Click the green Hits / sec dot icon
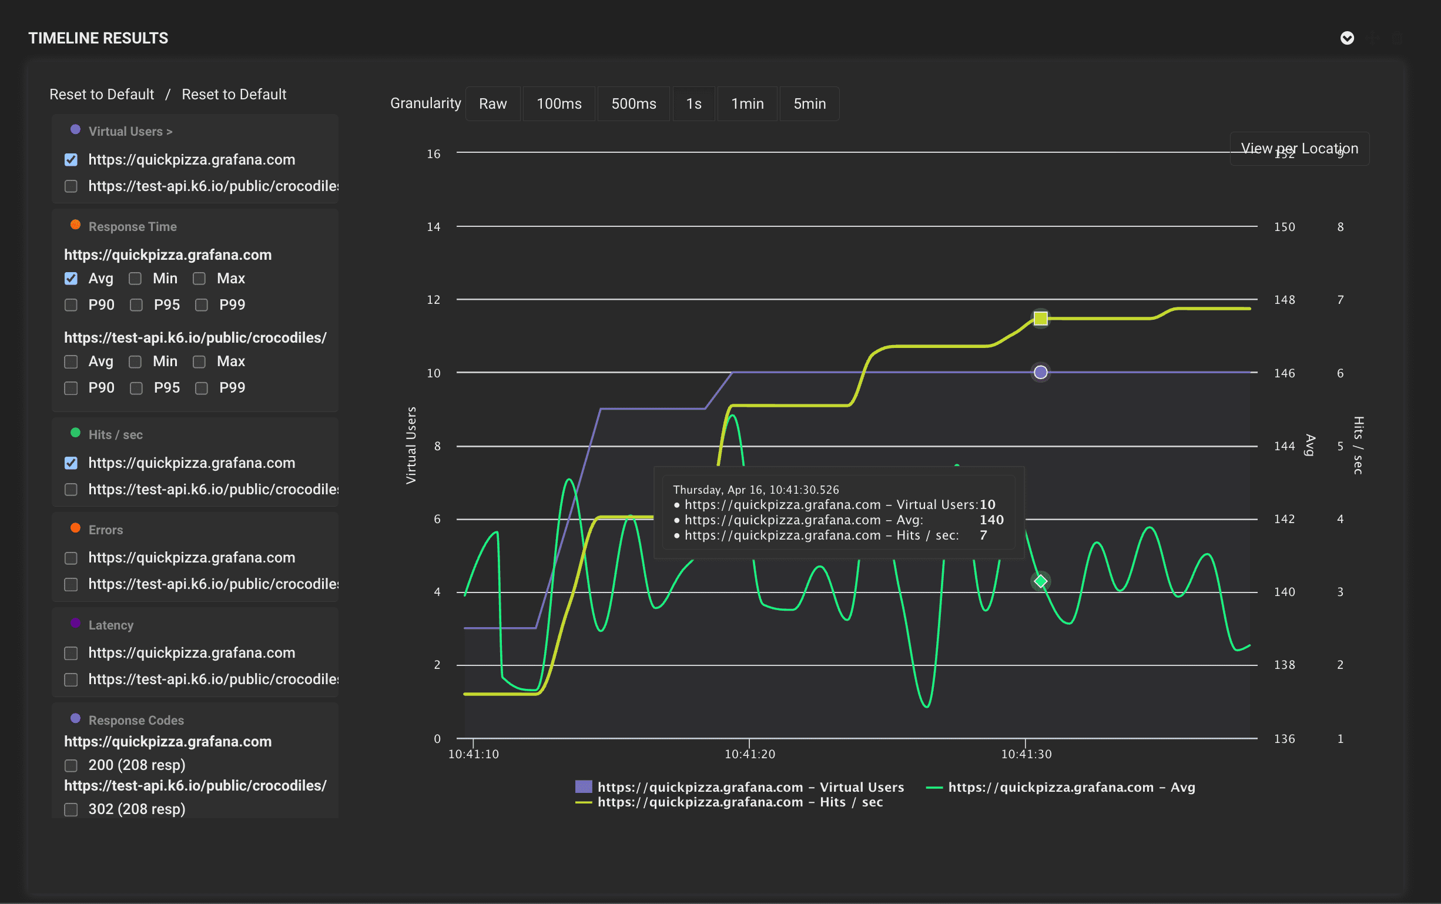This screenshot has height=904, width=1441. [75, 433]
